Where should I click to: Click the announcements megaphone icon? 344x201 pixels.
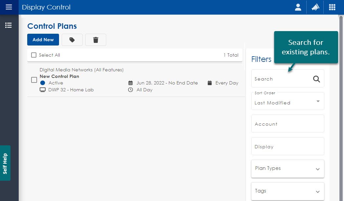tap(315, 7)
